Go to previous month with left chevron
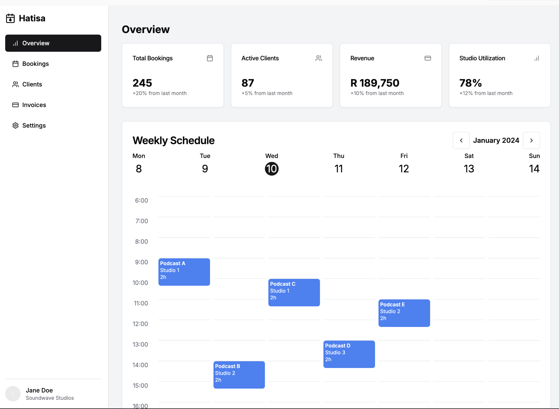 (x=461, y=141)
